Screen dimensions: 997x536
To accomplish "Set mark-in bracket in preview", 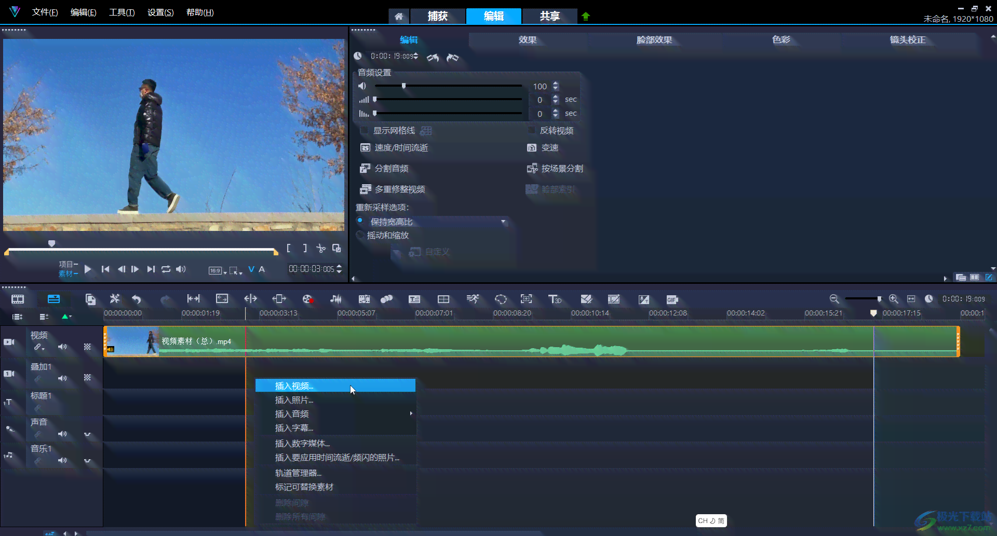I will click(x=289, y=249).
